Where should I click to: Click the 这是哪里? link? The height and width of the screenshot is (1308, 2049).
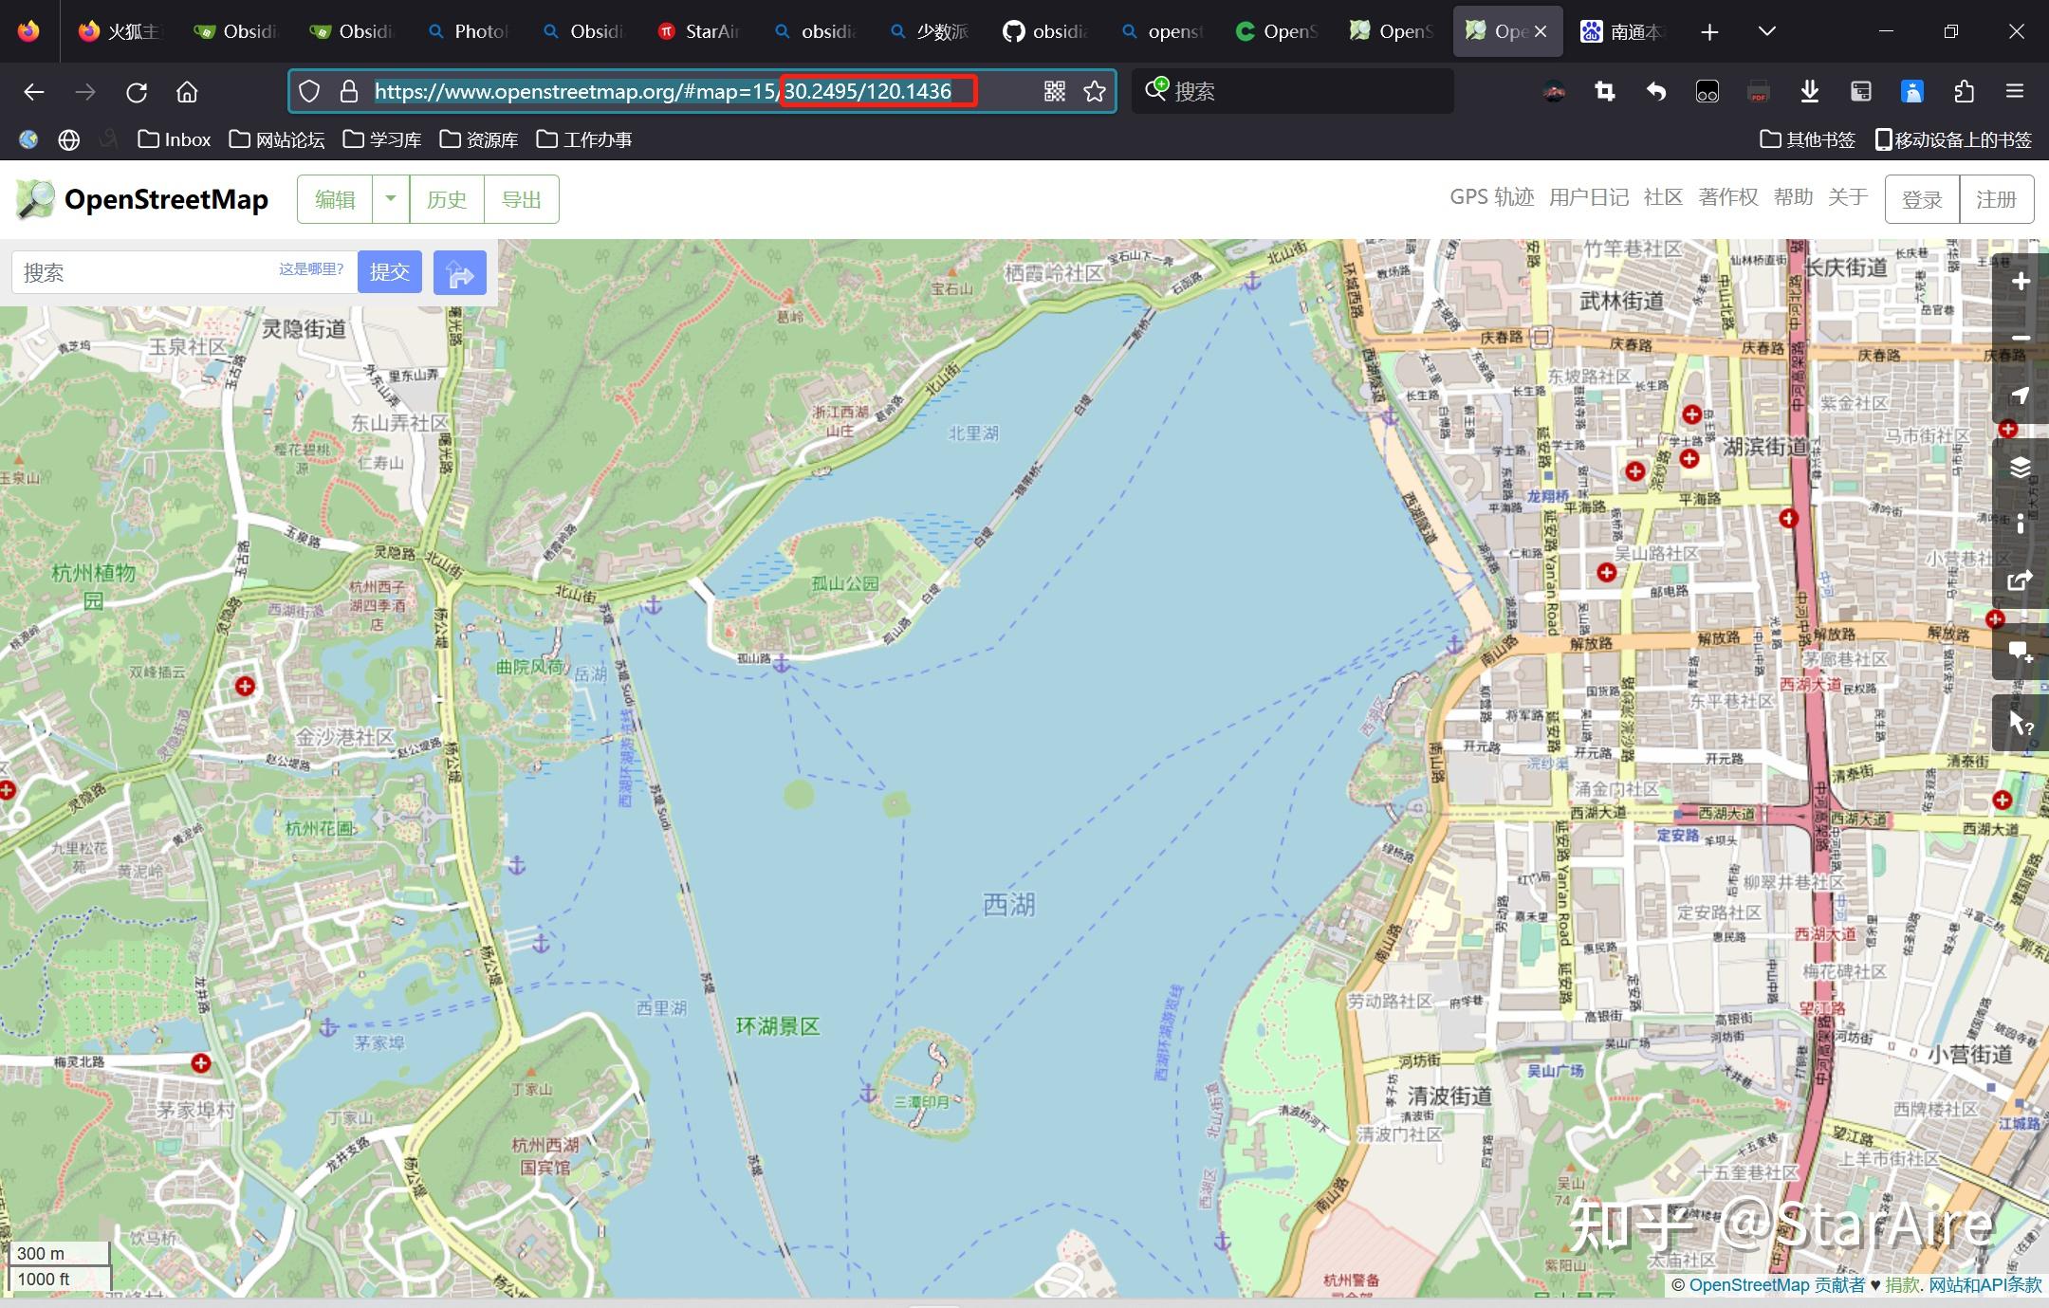pos(310,269)
